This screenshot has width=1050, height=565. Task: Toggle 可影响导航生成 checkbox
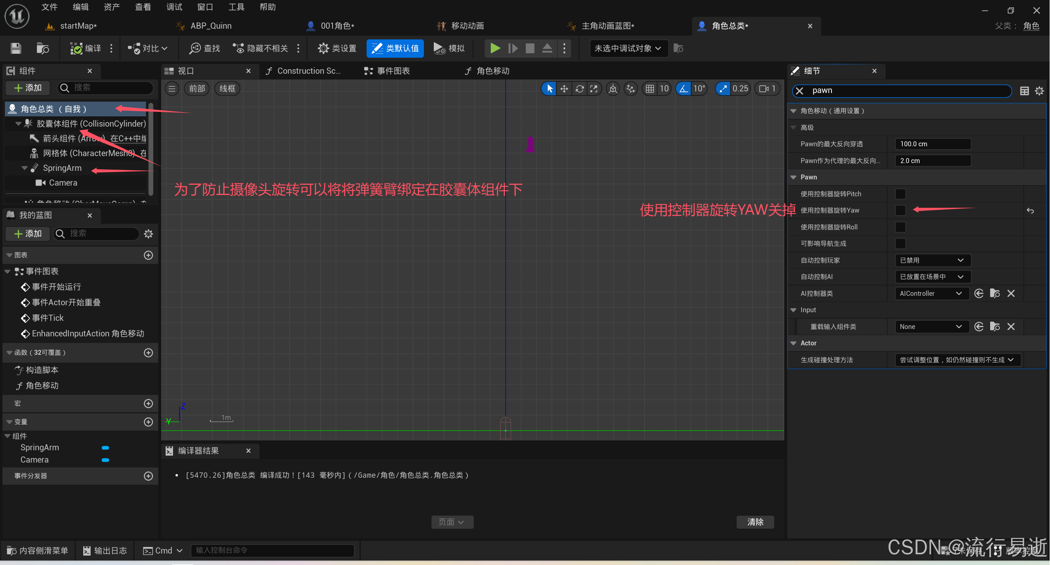point(900,243)
